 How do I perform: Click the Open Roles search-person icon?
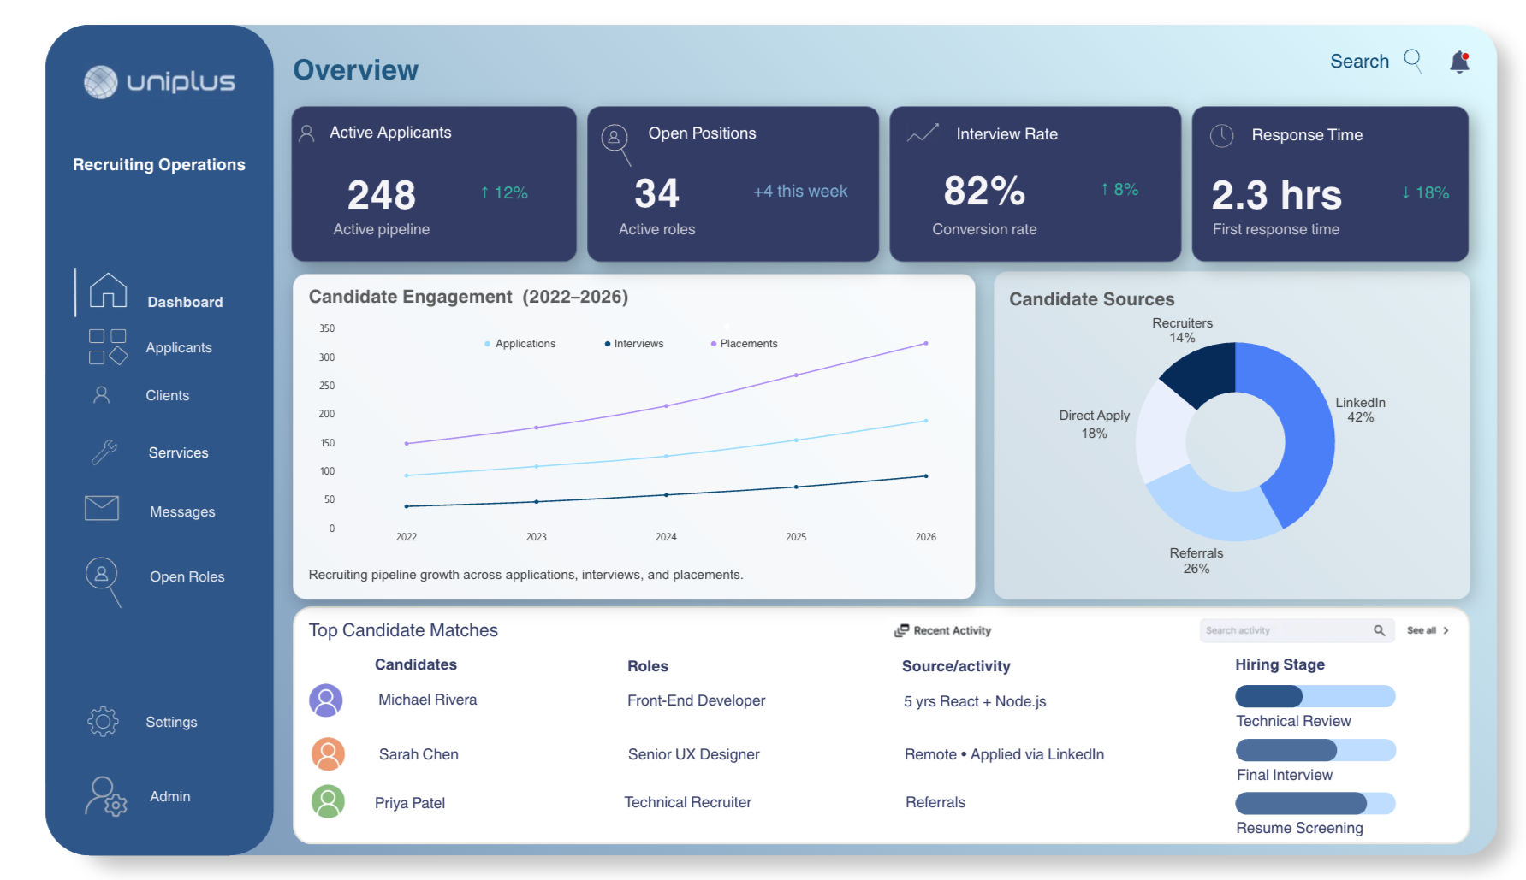pyautogui.click(x=104, y=582)
